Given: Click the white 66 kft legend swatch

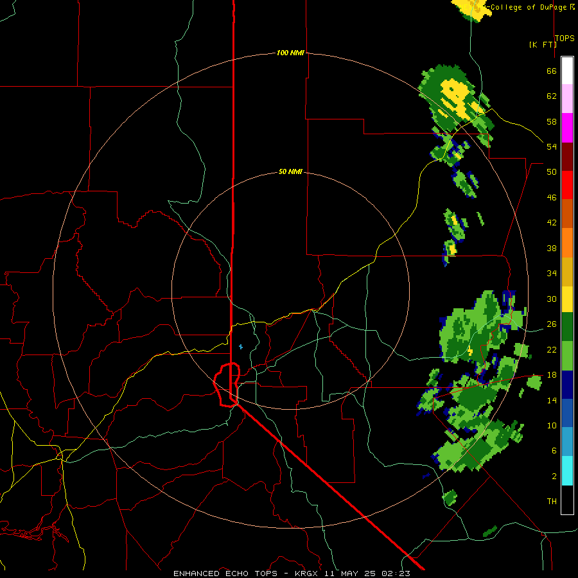Looking at the screenshot, I should (567, 71).
